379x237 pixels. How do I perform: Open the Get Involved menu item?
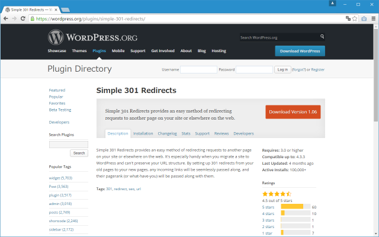[163, 51]
